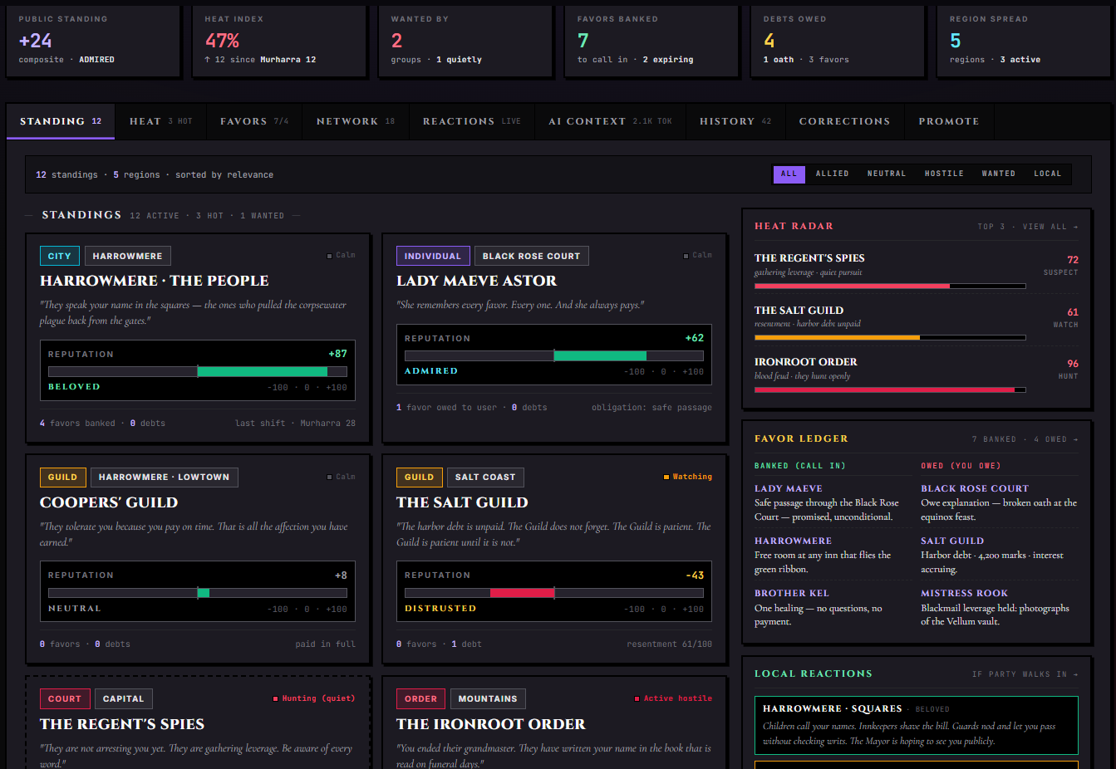Select Black Rose Court owed entry
Viewport: 1116px width, 769px height.
pos(1000,502)
